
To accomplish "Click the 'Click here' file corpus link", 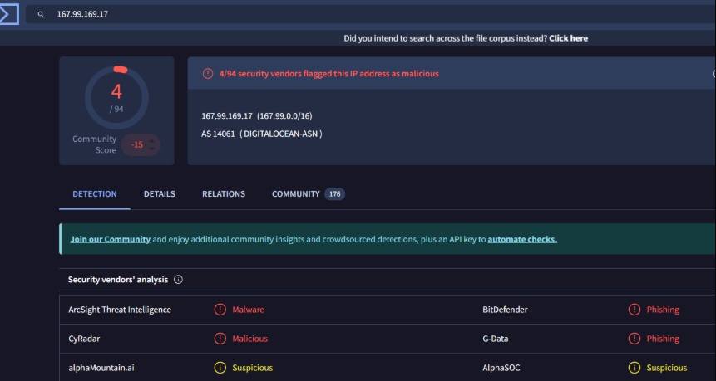I will pos(569,38).
